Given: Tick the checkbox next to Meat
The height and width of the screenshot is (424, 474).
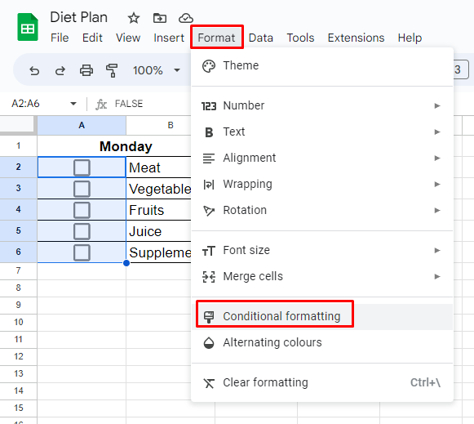Looking at the screenshot, I should coord(82,167).
